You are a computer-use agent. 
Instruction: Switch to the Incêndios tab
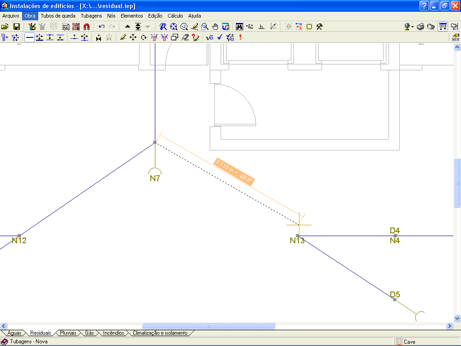(x=113, y=333)
